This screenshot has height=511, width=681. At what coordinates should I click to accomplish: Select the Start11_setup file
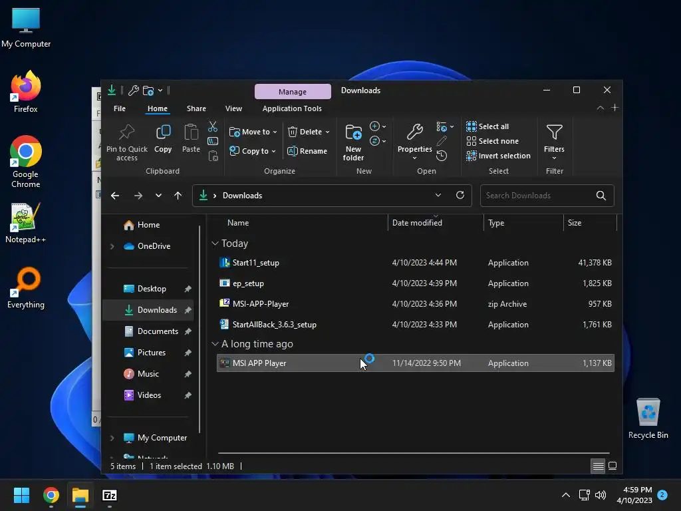pyautogui.click(x=415, y=263)
